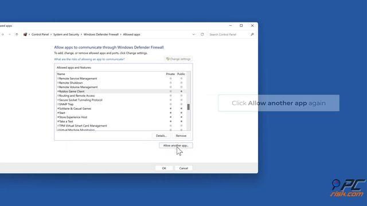The image size is (367, 206).
Task: Click the Cancel button
Action: click(x=183, y=168)
